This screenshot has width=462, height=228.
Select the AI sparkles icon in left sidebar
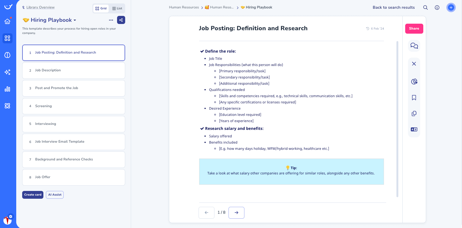pyautogui.click(x=7, y=72)
